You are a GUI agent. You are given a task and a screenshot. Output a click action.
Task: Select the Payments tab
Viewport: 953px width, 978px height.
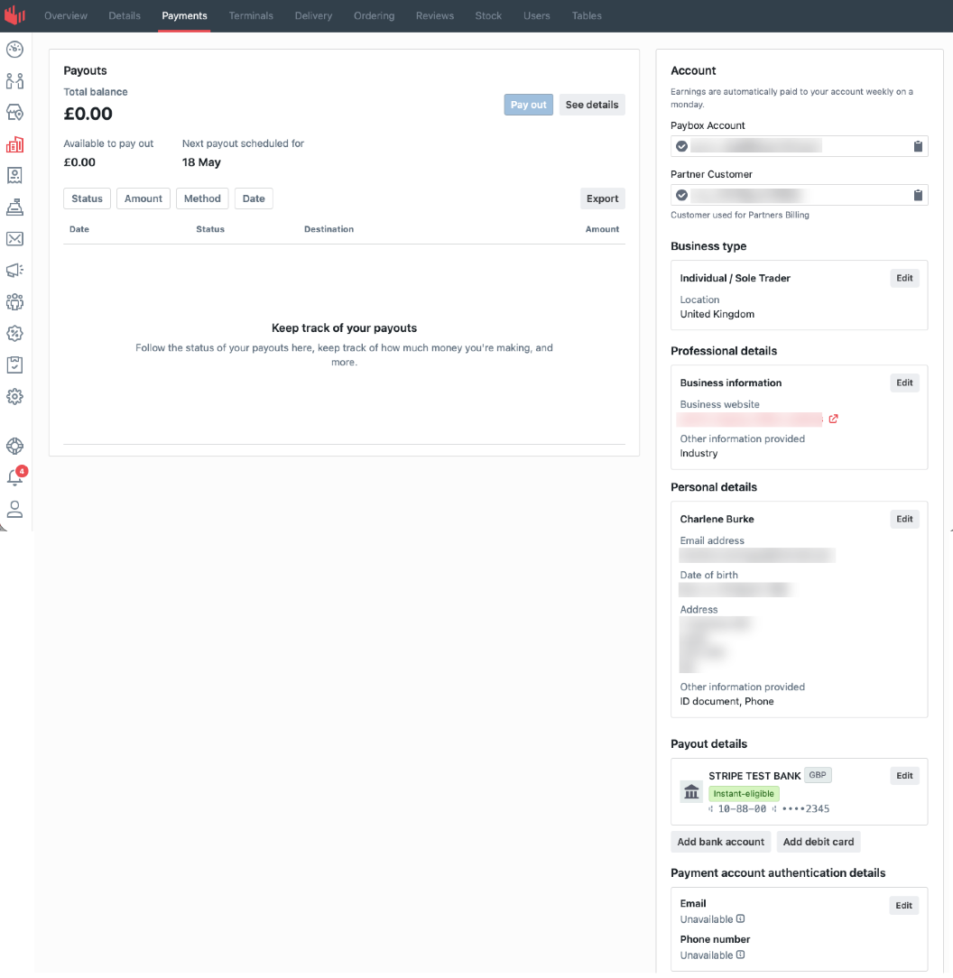pyautogui.click(x=184, y=15)
